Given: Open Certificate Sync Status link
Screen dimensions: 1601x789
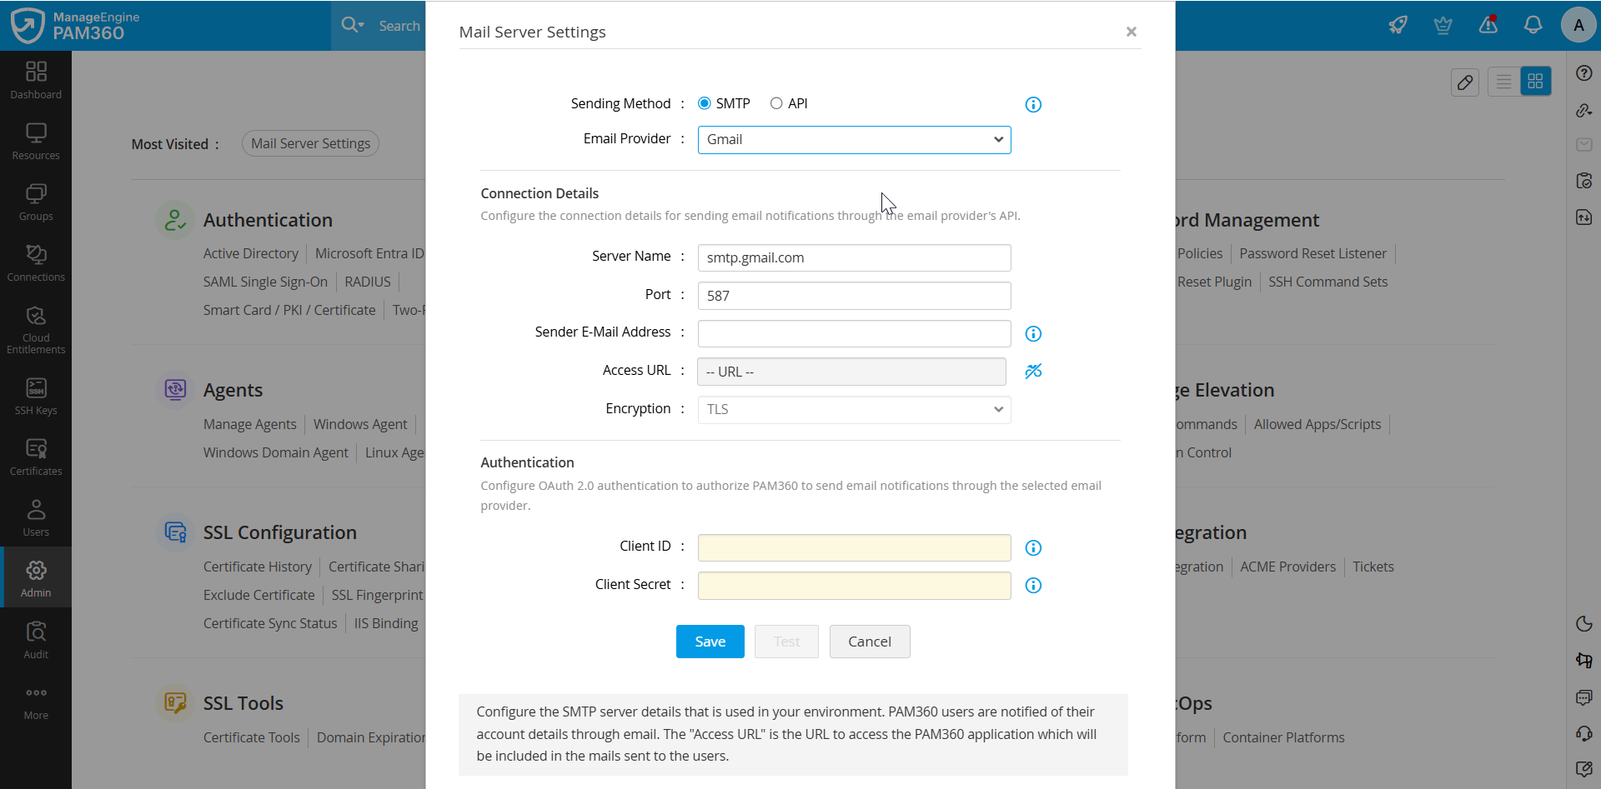Looking at the screenshot, I should (270, 623).
